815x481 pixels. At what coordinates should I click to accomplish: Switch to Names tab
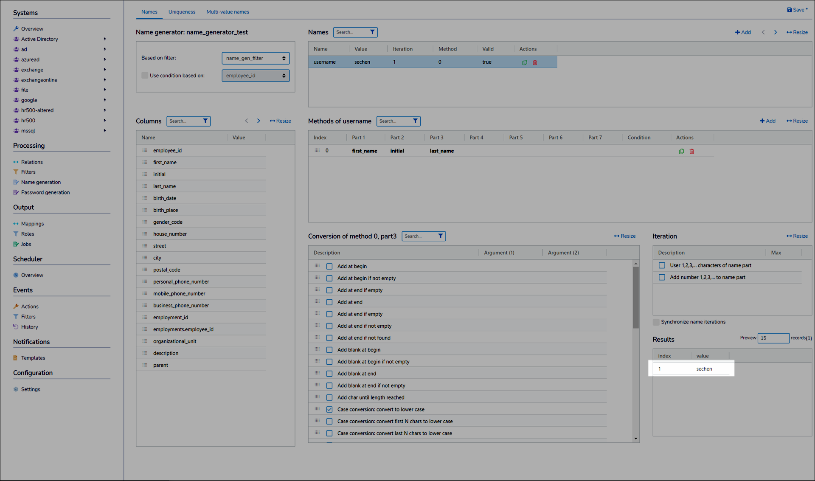point(149,12)
